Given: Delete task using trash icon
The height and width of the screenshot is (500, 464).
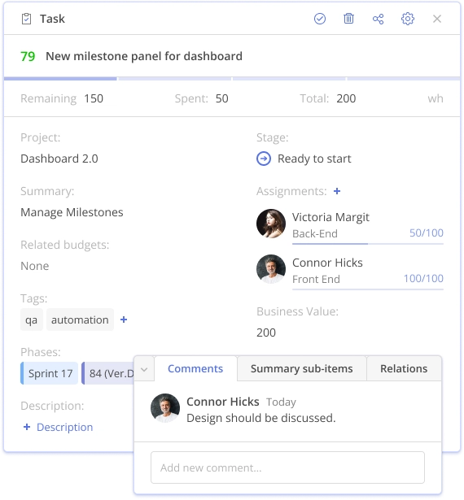Looking at the screenshot, I should (348, 19).
